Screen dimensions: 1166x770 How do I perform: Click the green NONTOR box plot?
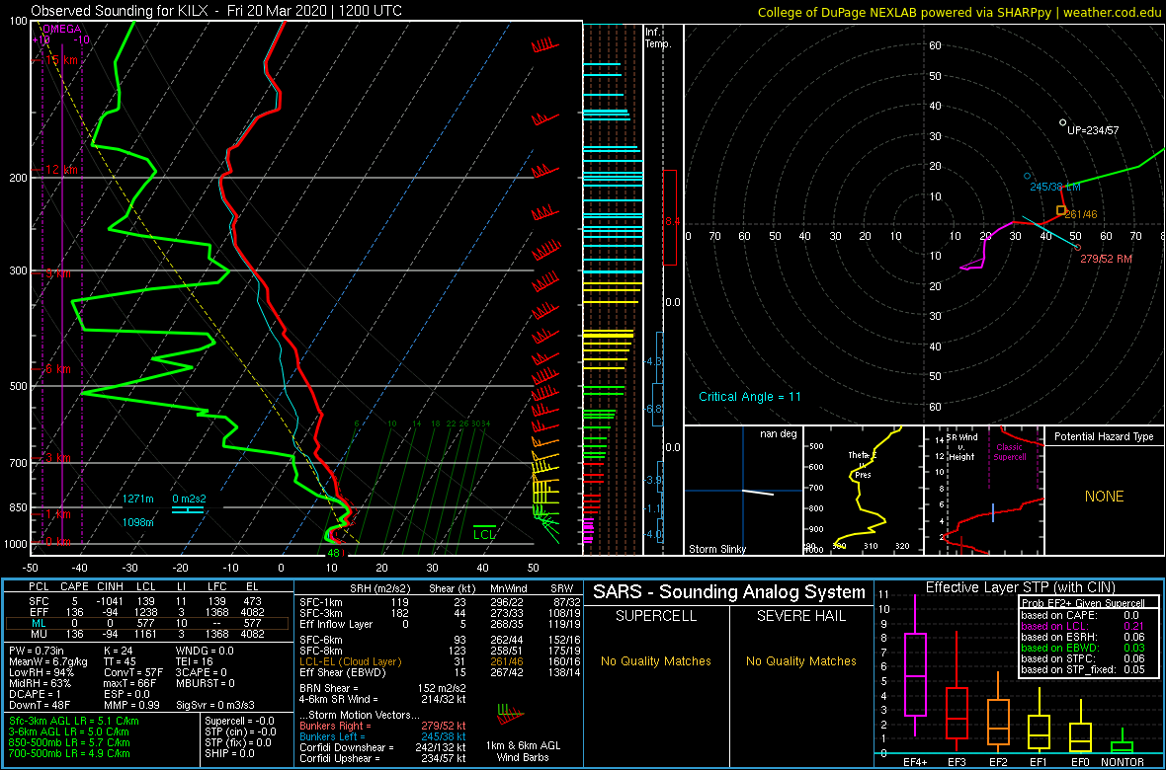[x=1123, y=743]
